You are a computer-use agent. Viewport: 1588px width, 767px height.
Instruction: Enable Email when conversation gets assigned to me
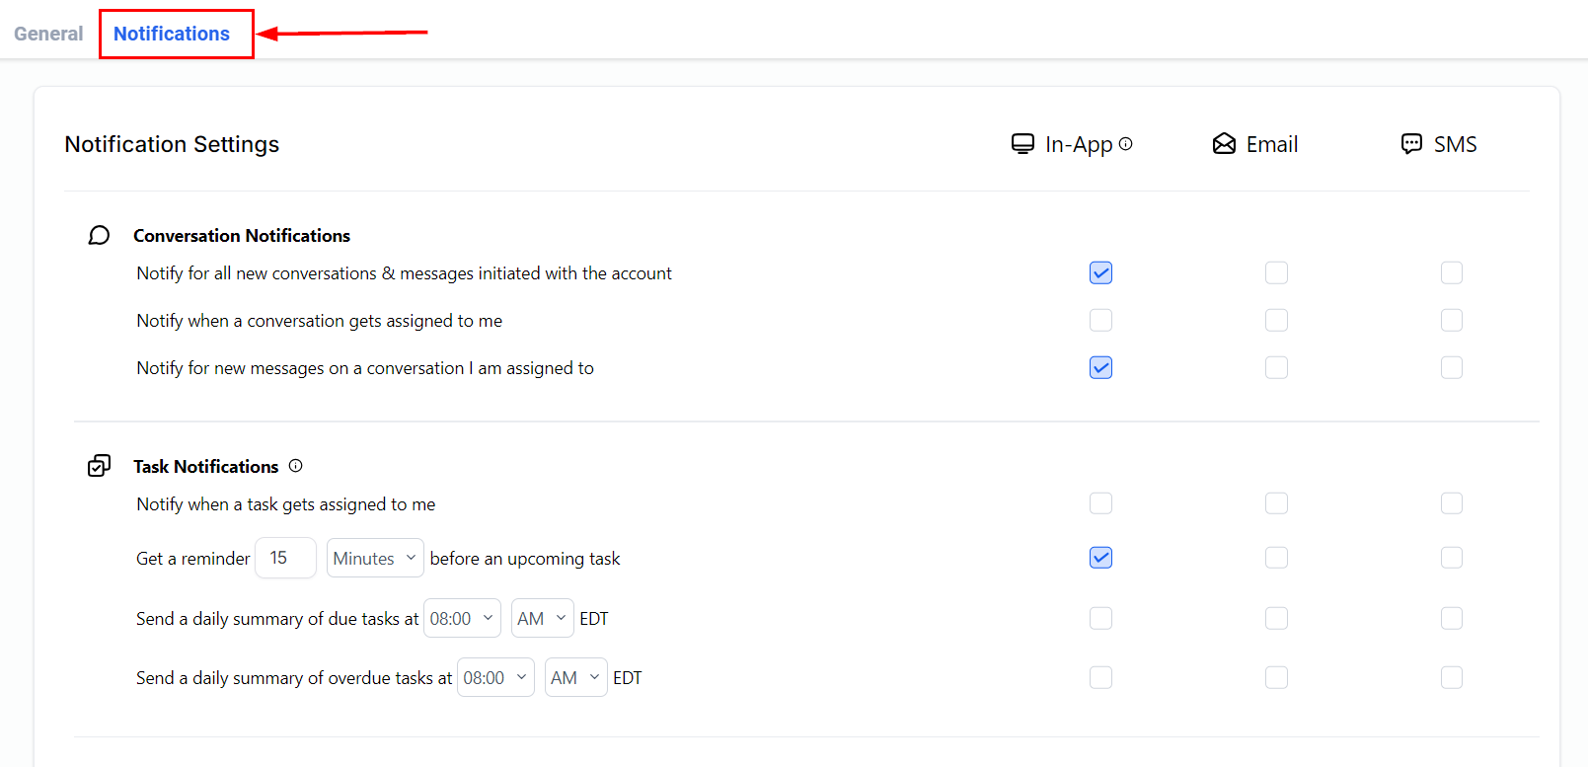click(x=1276, y=320)
